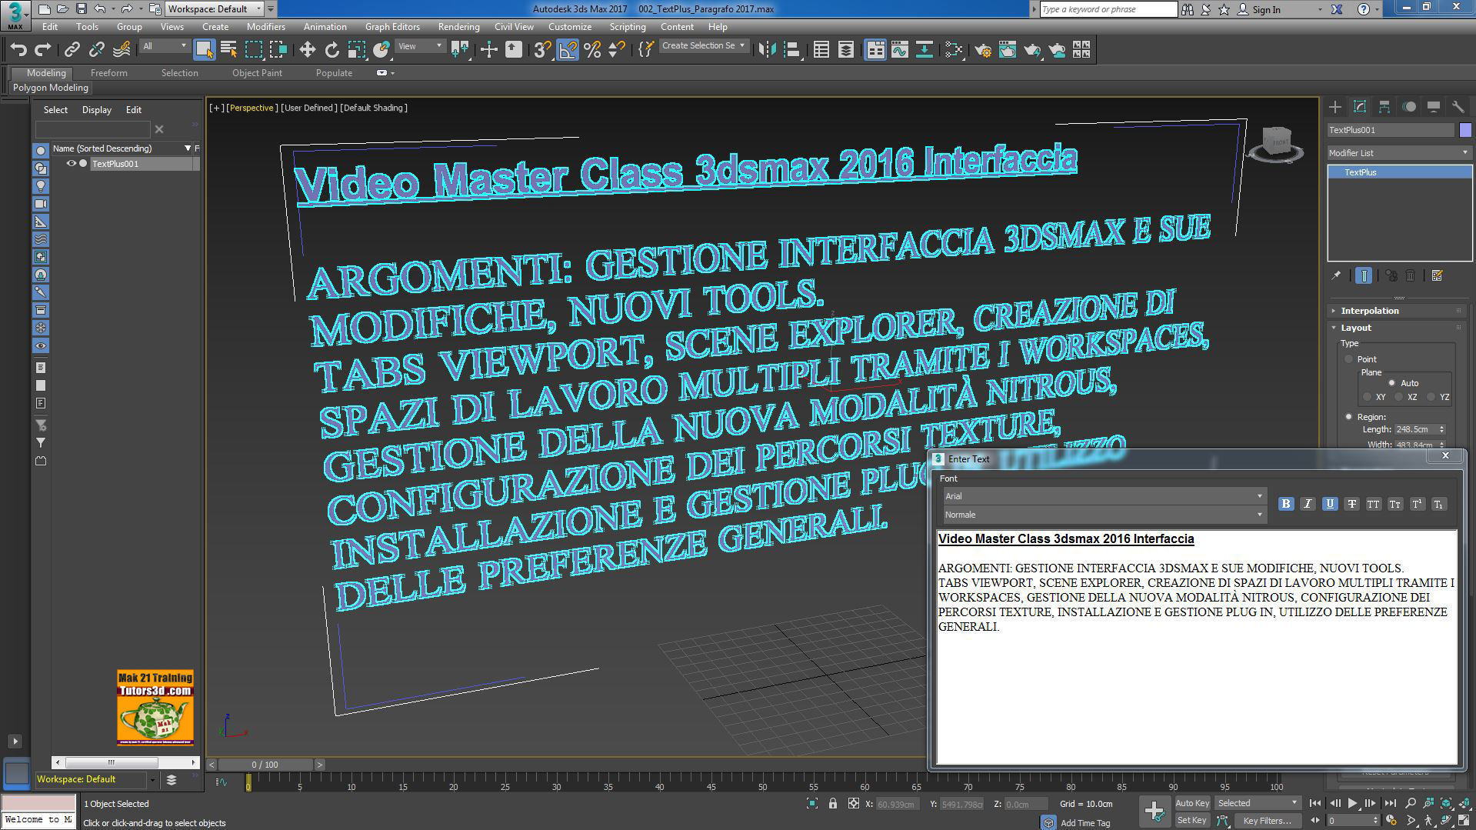Click the Perspective viewport label
Image resolution: width=1476 pixels, height=830 pixels.
click(251, 108)
